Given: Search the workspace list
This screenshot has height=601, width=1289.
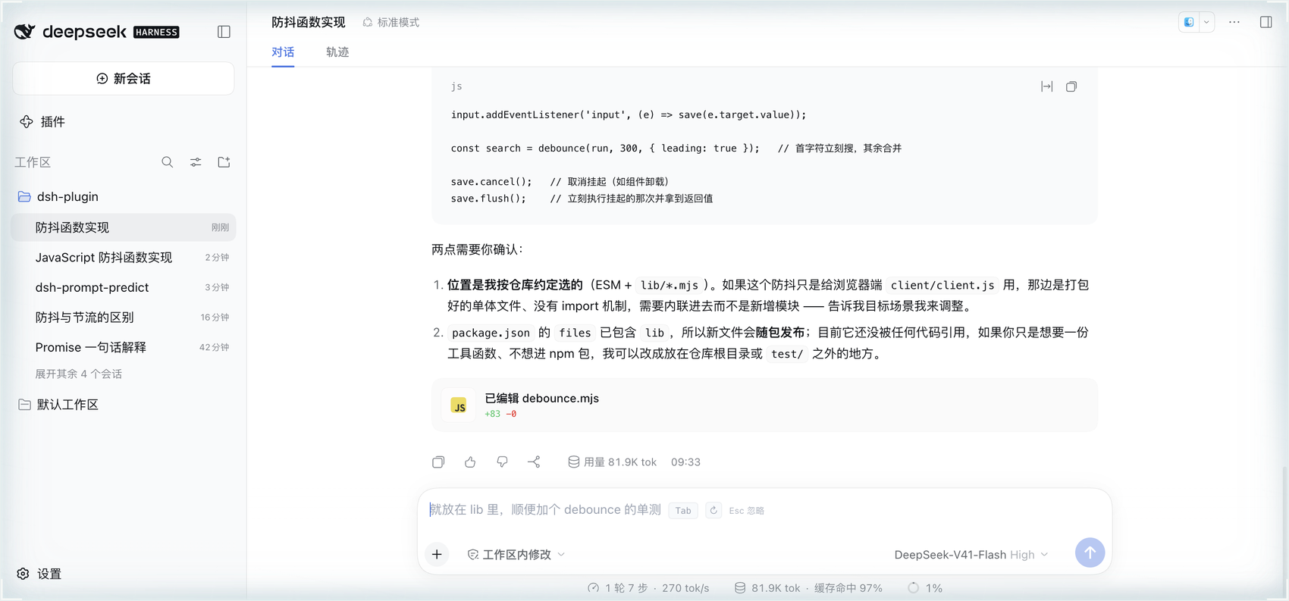Looking at the screenshot, I should [x=167, y=162].
